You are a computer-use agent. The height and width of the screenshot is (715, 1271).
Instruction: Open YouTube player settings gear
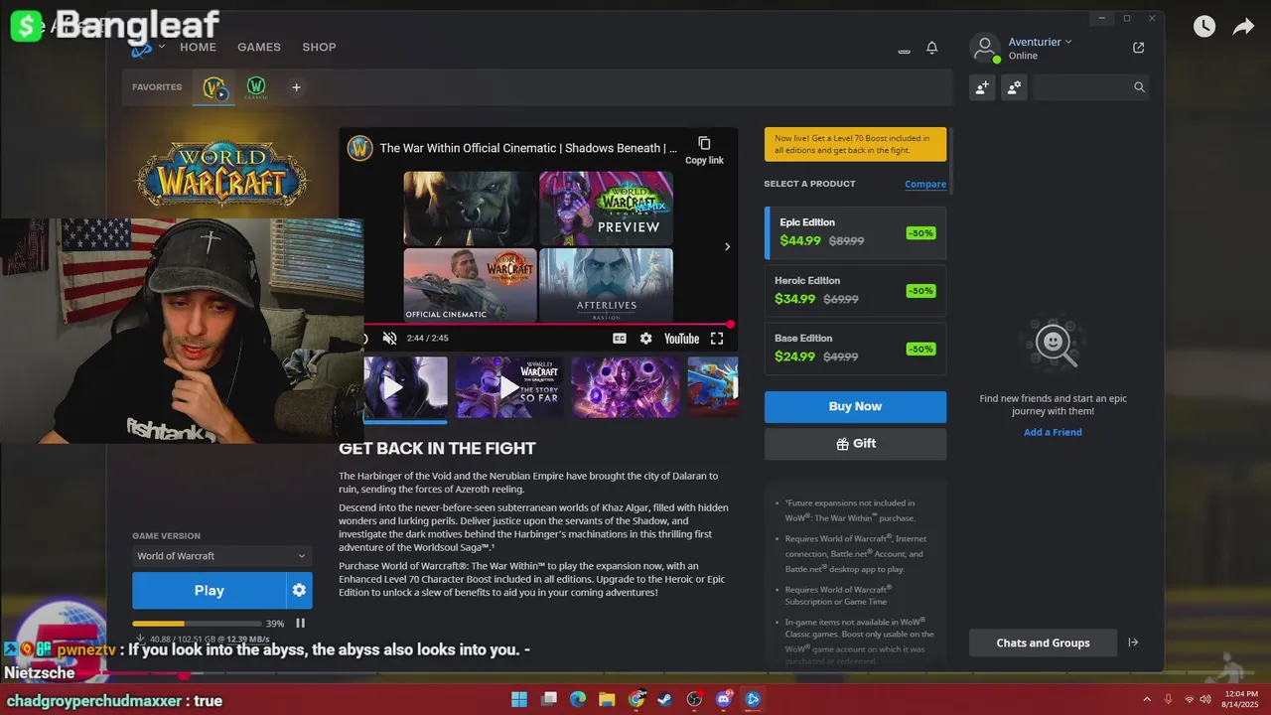[x=645, y=339]
